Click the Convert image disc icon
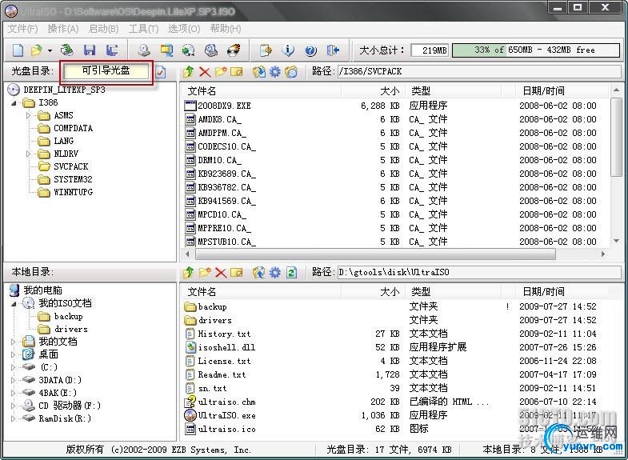The width and height of the screenshot is (628, 460). point(188,50)
